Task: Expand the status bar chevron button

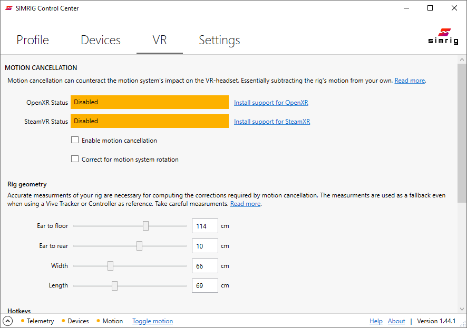Action: (x=8, y=321)
